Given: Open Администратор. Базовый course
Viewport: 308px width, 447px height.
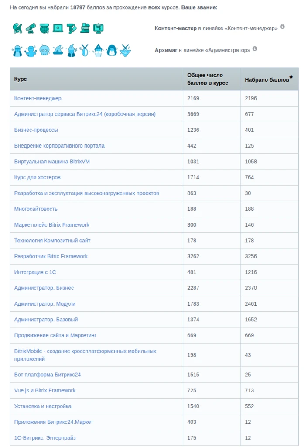Looking at the screenshot, I should (46, 320).
